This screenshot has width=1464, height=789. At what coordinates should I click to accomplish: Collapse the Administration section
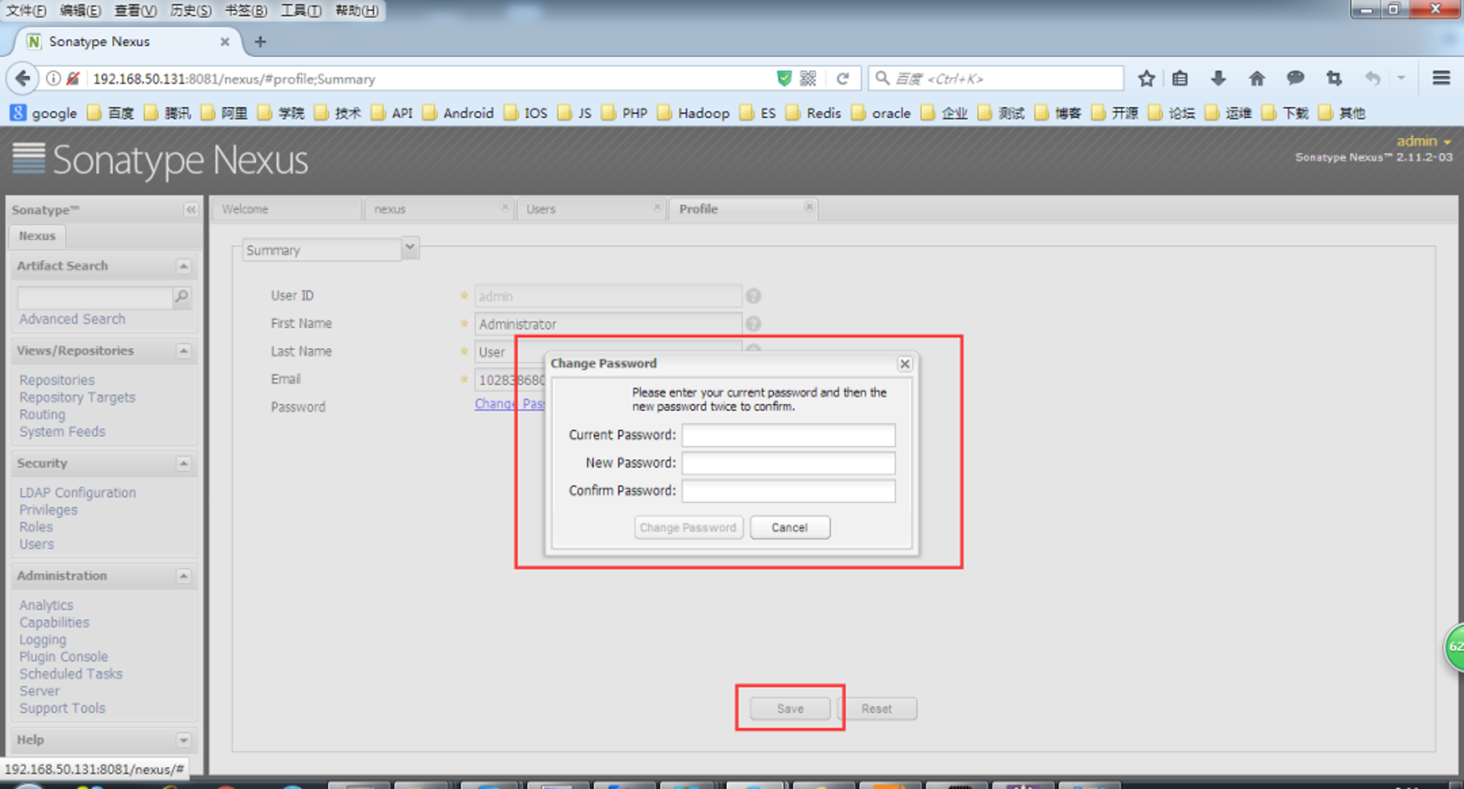(x=184, y=577)
